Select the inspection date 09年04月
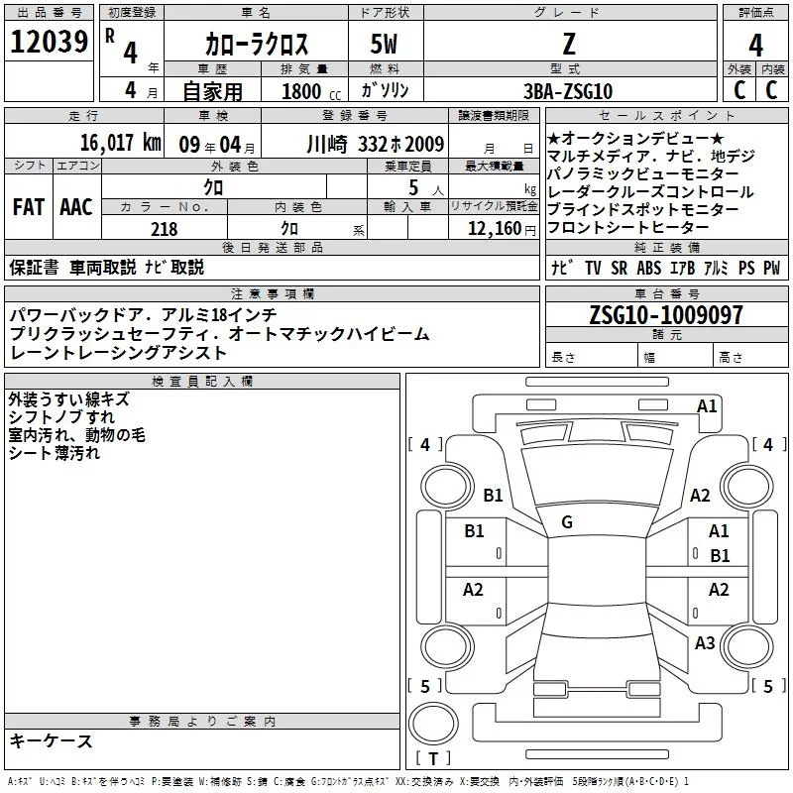793x793 pixels. (217, 145)
